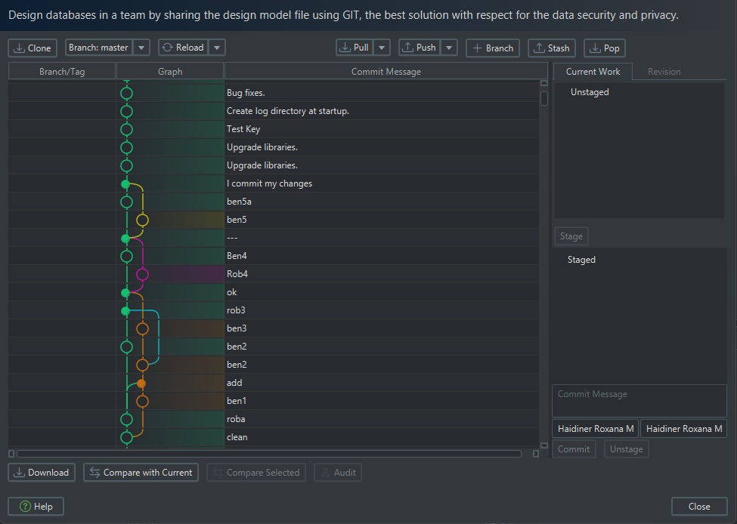
Task: Select the '---' commit row
Action: tap(274, 238)
